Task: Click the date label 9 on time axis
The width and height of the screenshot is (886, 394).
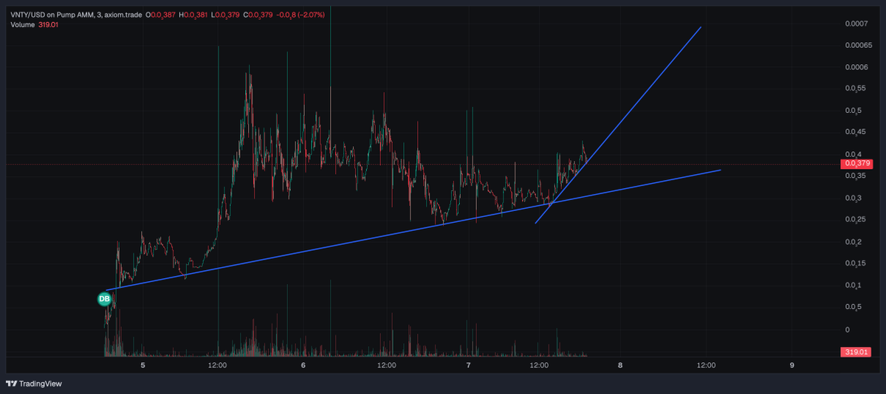Action: (791, 364)
